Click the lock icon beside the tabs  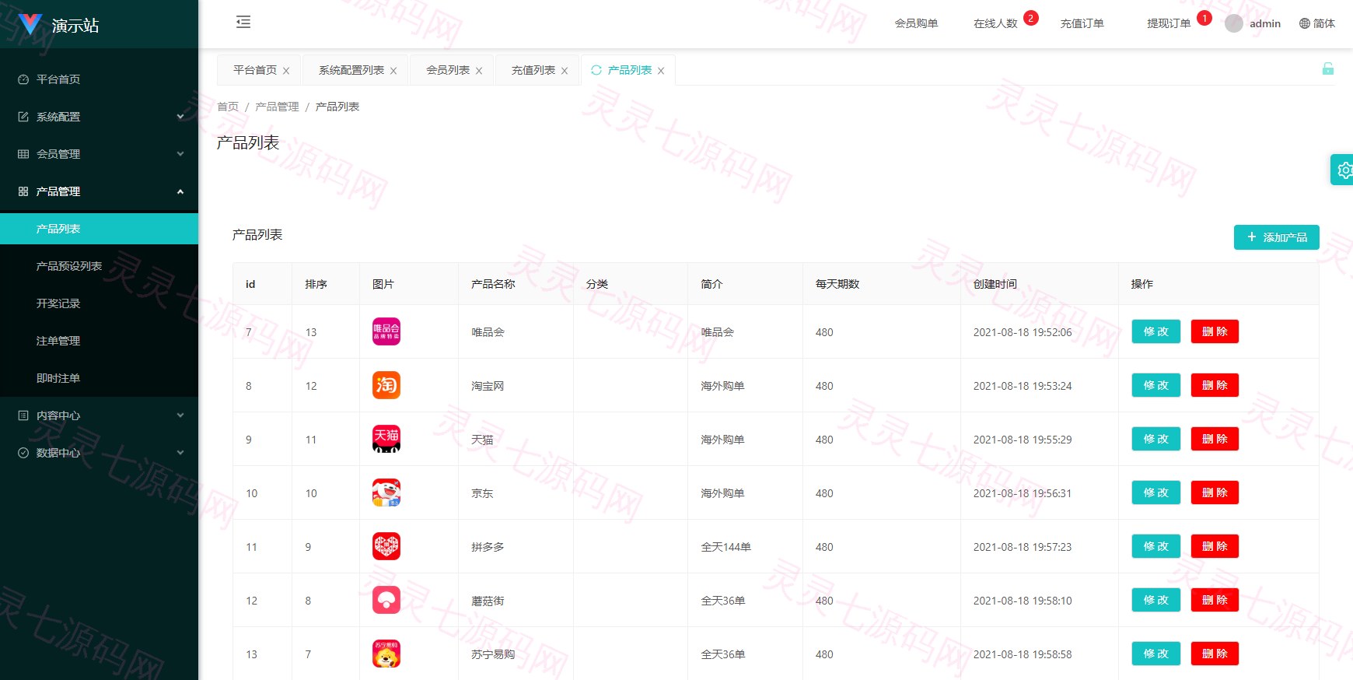[1328, 68]
